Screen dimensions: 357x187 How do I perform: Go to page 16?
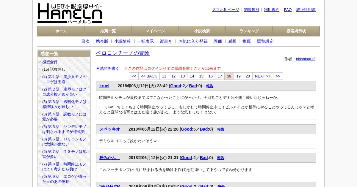point(211,76)
